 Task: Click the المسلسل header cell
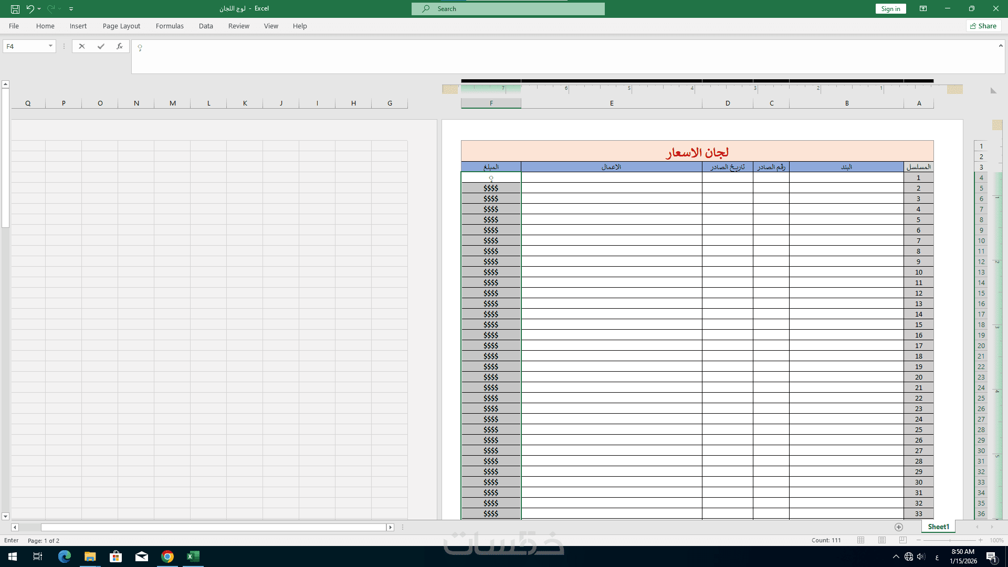coord(919,167)
